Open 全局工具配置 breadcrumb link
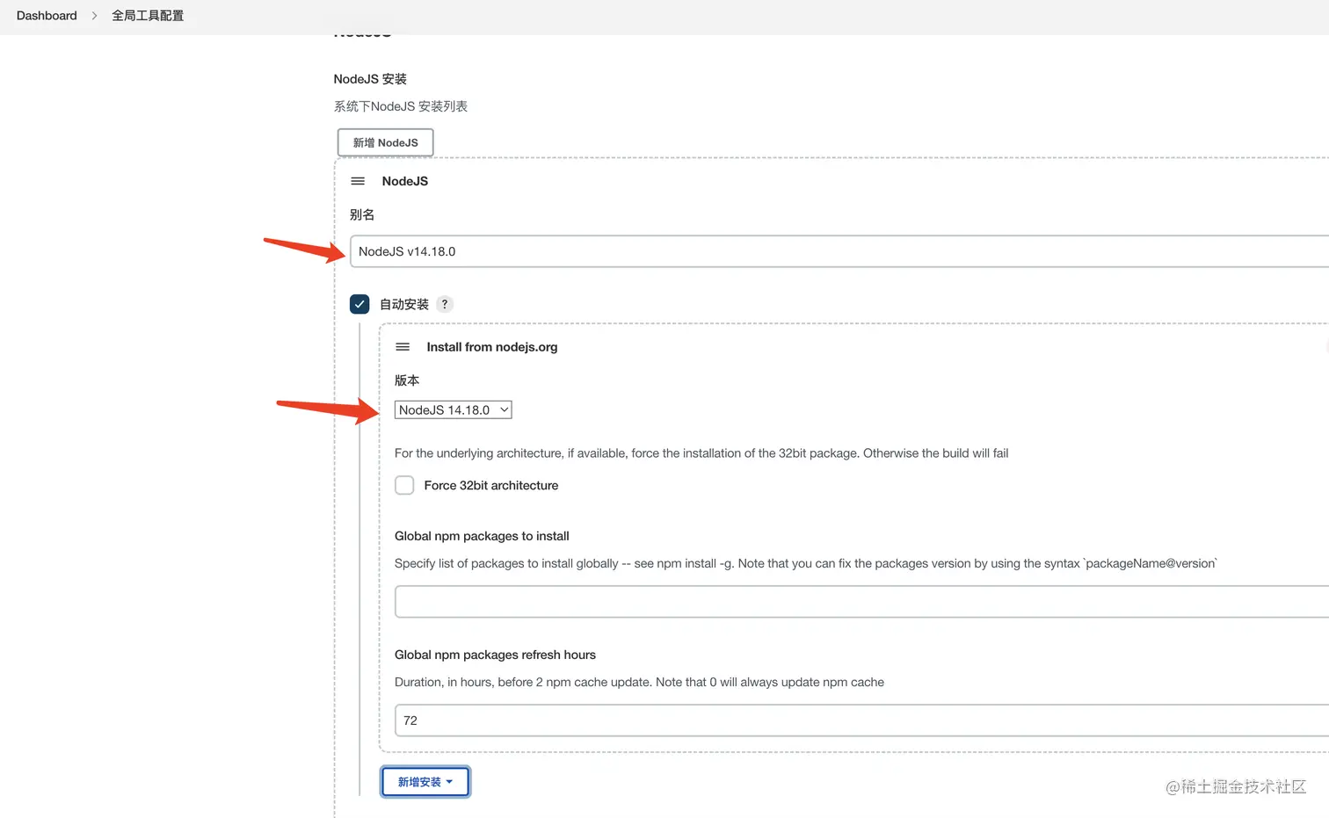The image size is (1329, 818). (x=148, y=16)
